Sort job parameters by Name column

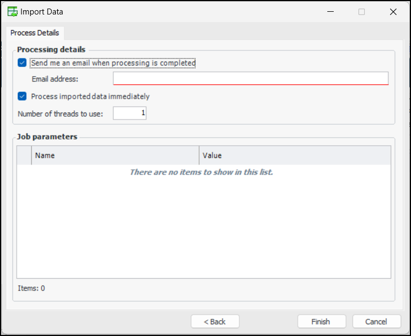click(115, 155)
